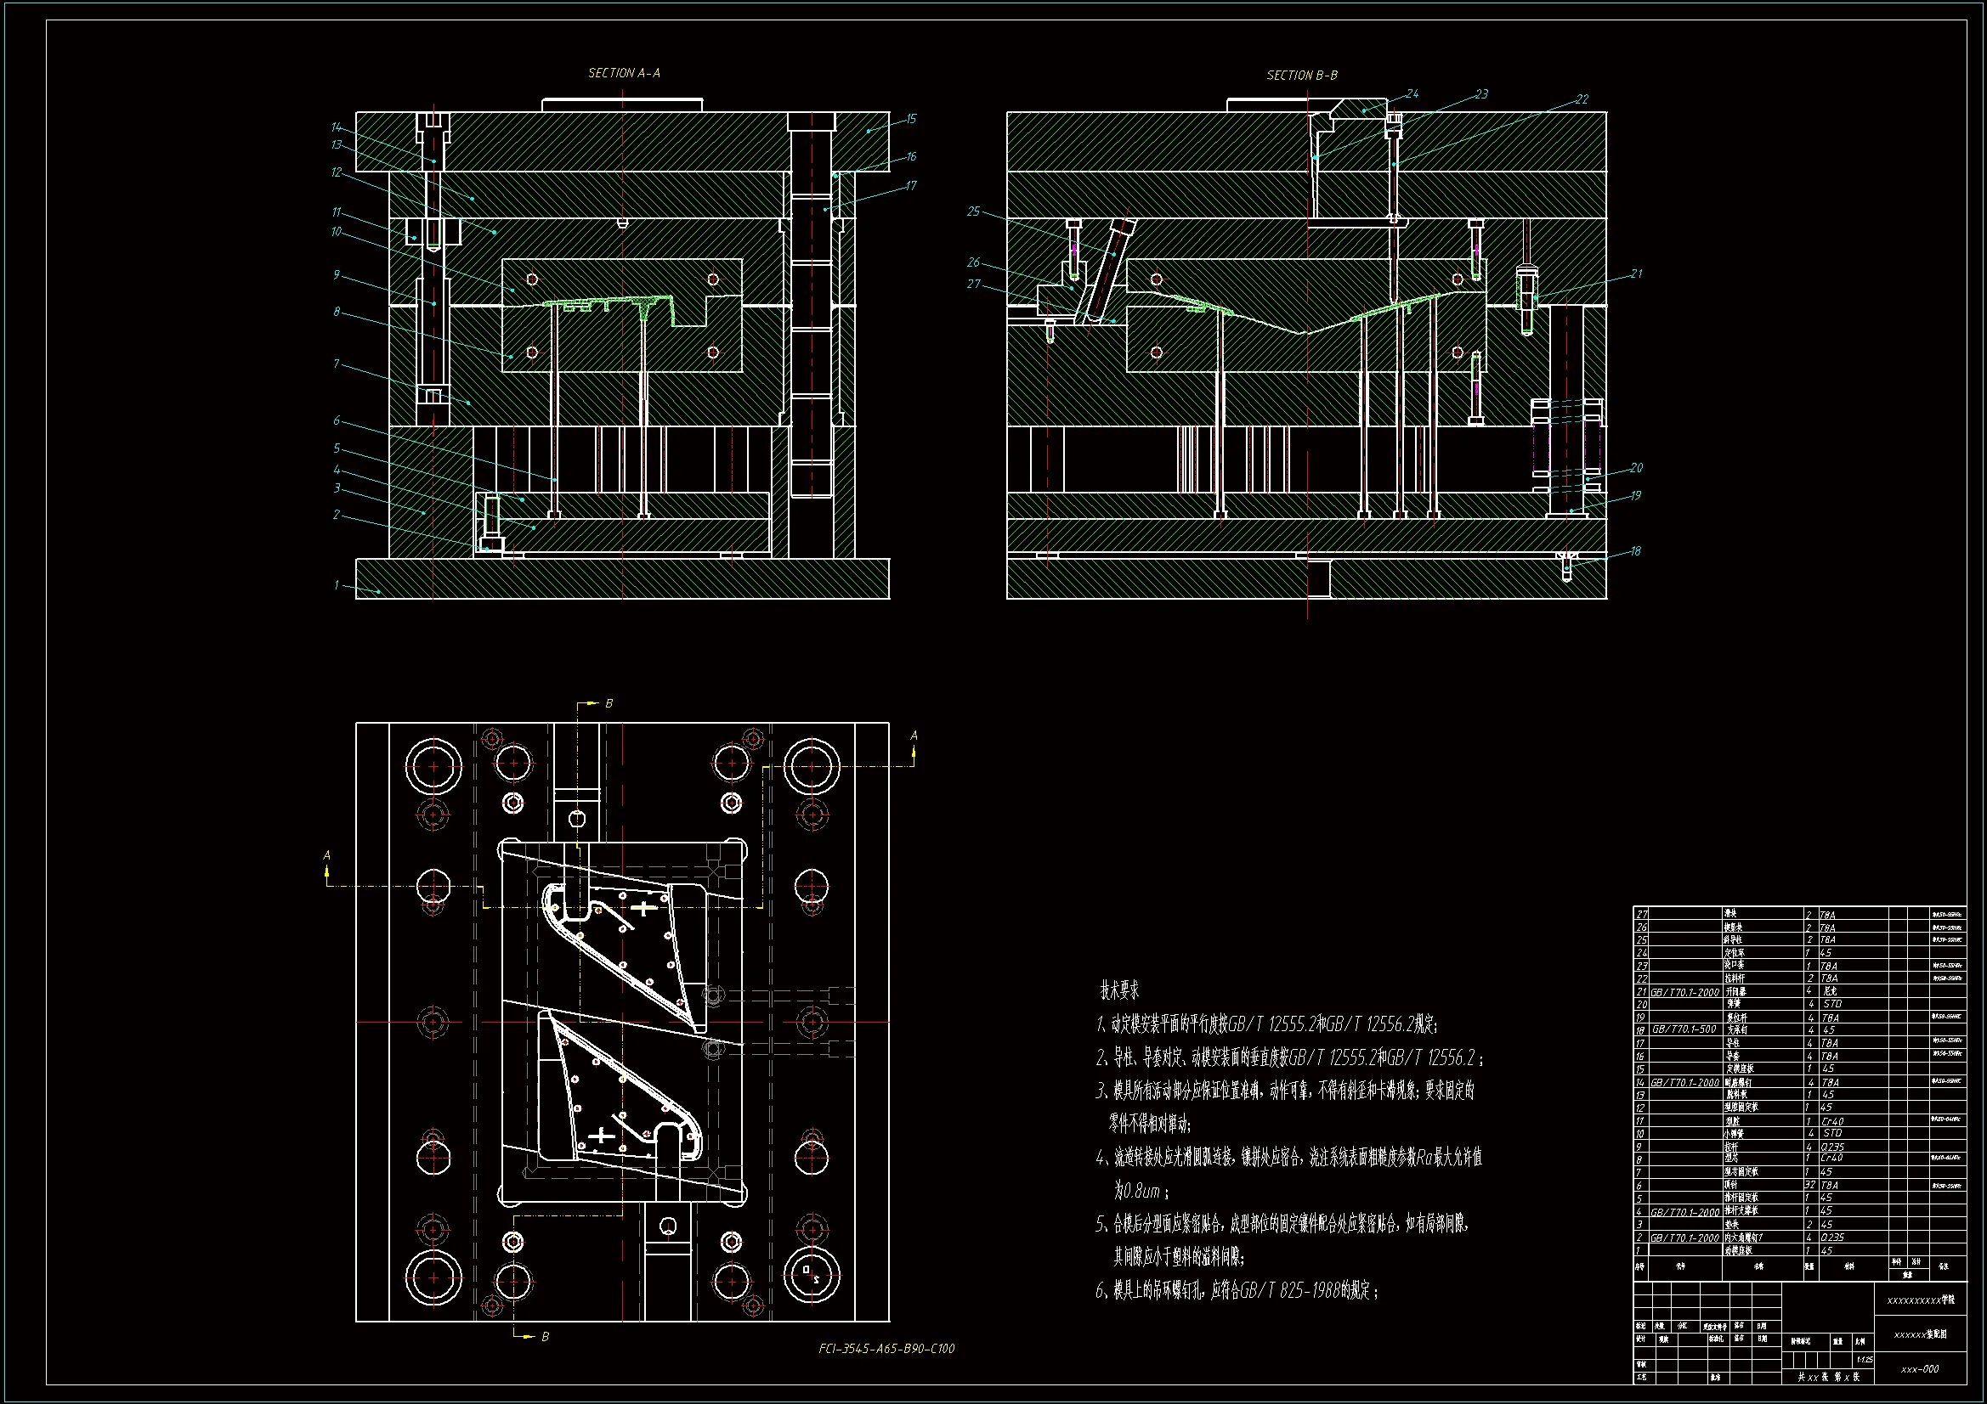Screen dimensions: 1987x1404
Task: Click the section mark B above plan view
Action: pos(609,704)
